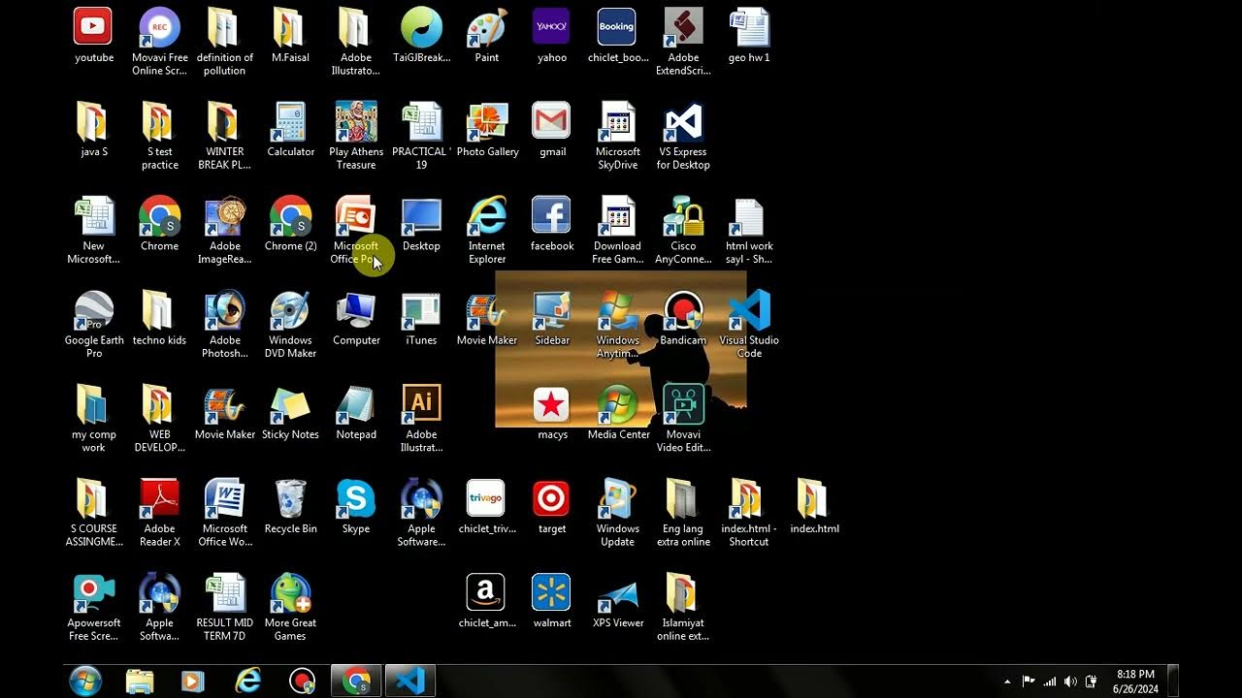This screenshot has width=1242, height=698.
Task: Switch to Visual Studio Code taskbar button
Action: tap(409, 682)
